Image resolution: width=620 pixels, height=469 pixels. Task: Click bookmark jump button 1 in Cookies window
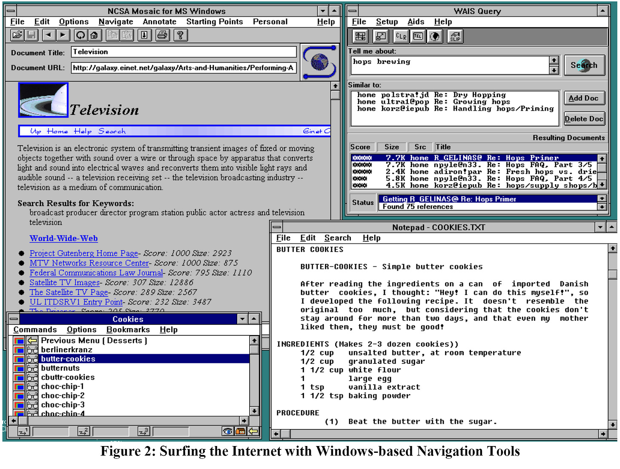click(24, 432)
